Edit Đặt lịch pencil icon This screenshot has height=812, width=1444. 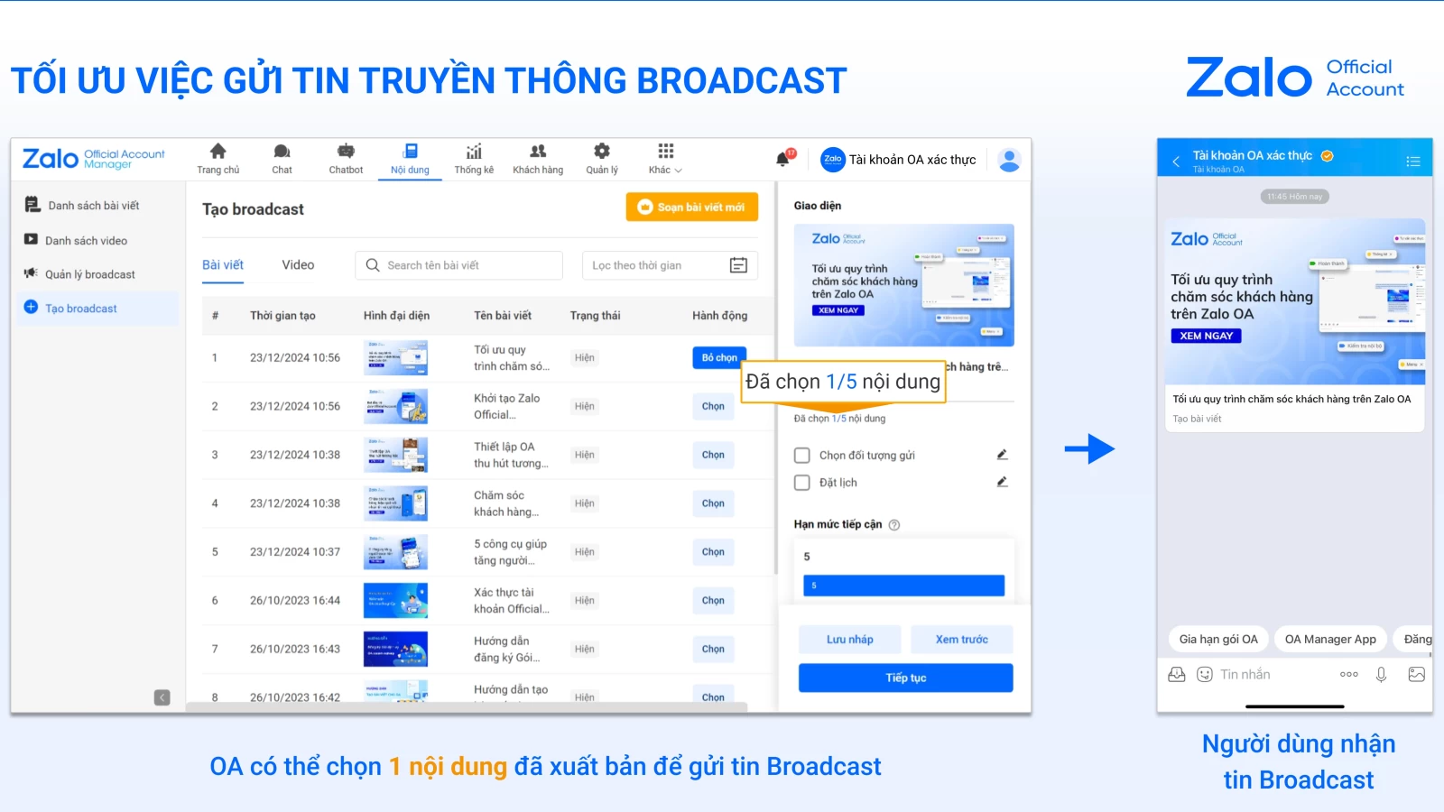tap(1002, 482)
